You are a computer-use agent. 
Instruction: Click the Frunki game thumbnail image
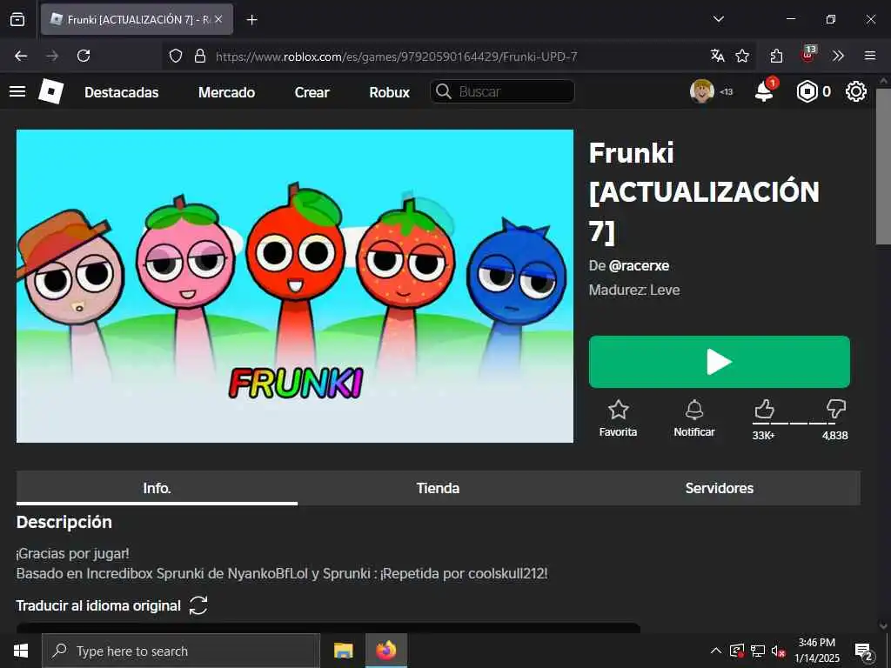coord(295,286)
